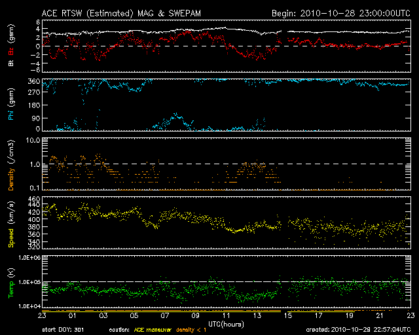This screenshot has width=419, height=335.
Task: Click the '1.0E+04' tick on the Temp axis
Action: pyautogui.click(x=29, y=306)
